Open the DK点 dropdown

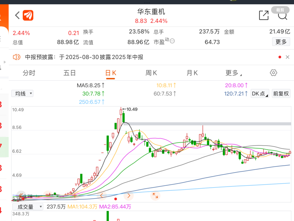coord(260,94)
